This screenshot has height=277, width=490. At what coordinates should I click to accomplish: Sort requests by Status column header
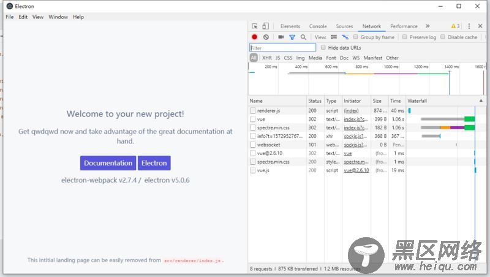pos(315,101)
